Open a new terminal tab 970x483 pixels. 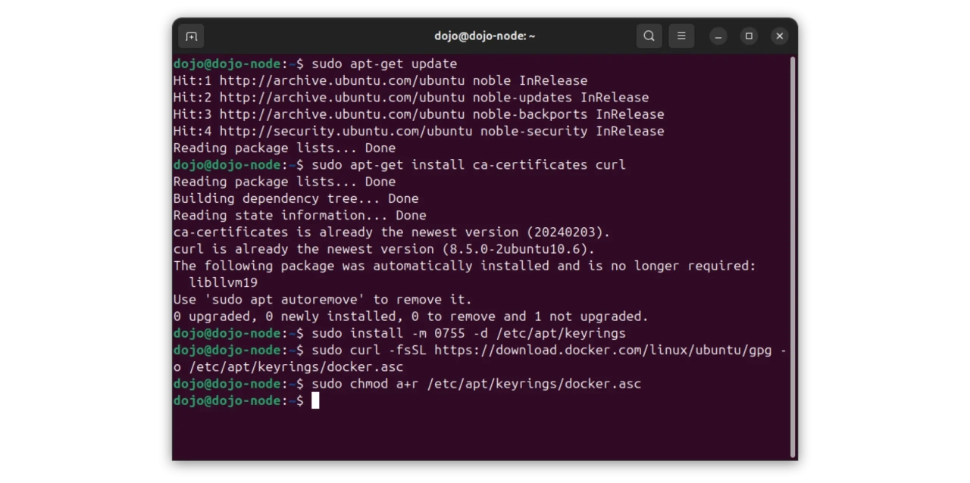pos(192,36)
